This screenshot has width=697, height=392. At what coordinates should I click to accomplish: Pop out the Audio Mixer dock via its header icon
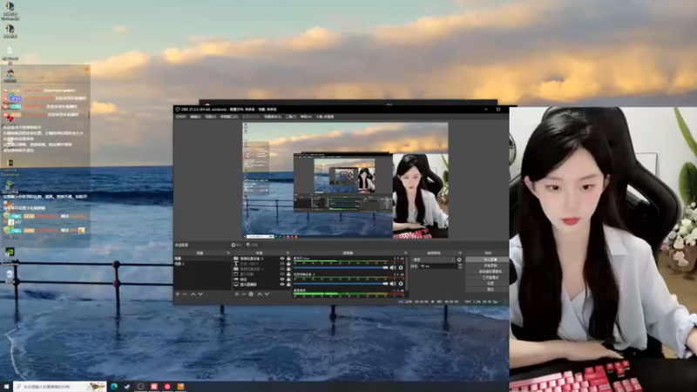405,253
